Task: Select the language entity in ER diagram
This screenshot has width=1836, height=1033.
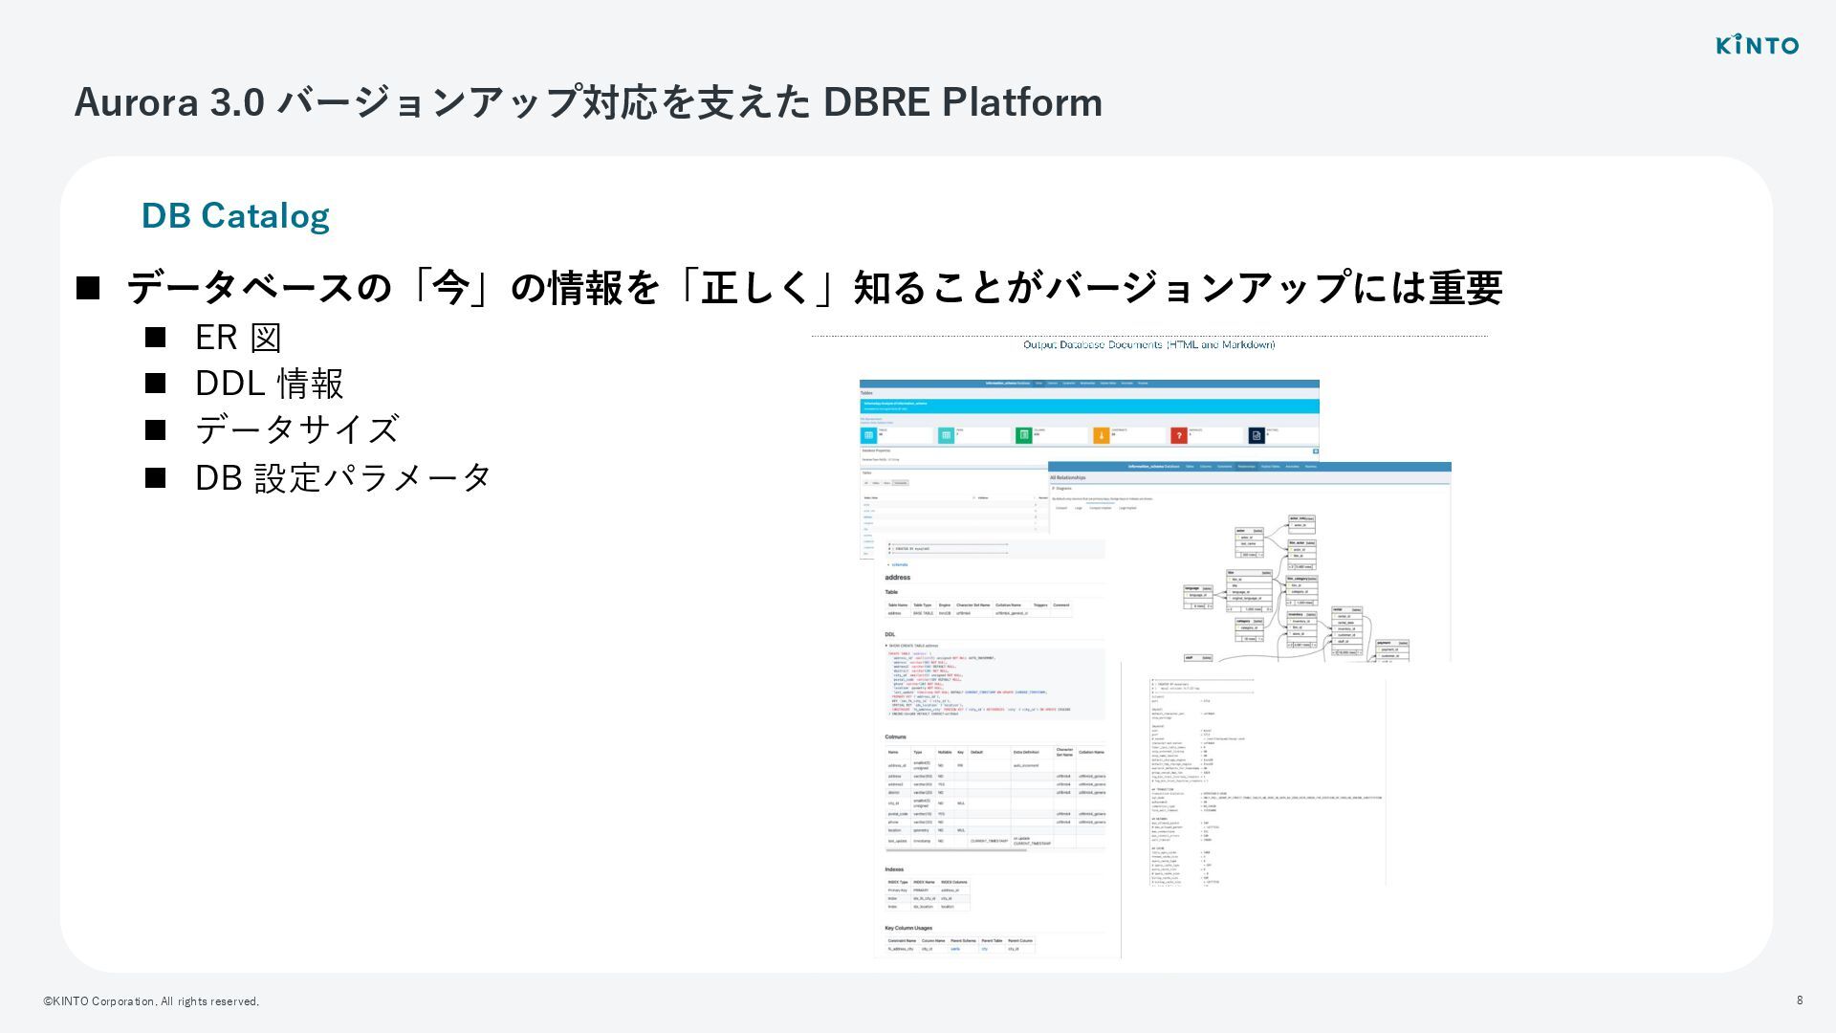Action: tap(1198, 598)
